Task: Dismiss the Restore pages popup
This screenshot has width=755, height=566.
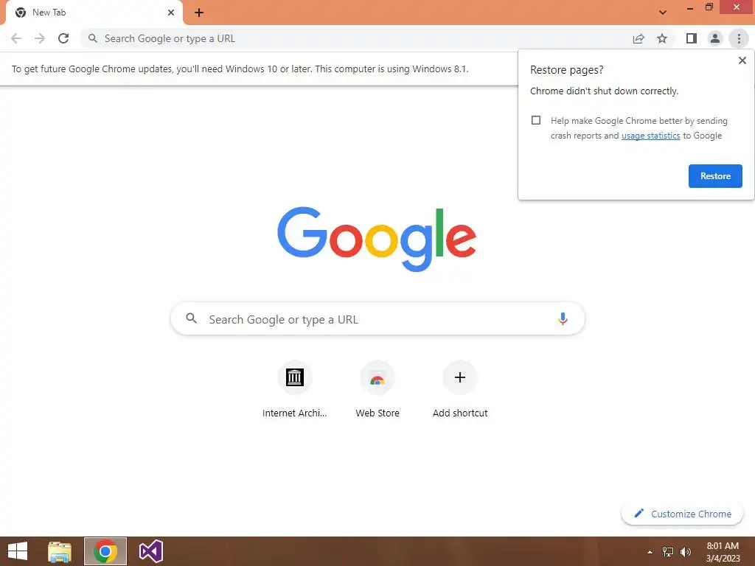Action: 742,60
